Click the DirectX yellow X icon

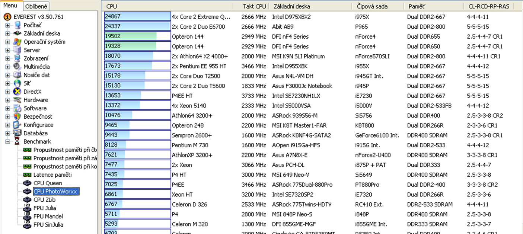17,92
